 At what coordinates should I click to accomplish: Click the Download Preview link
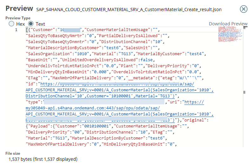coord(228,24)
